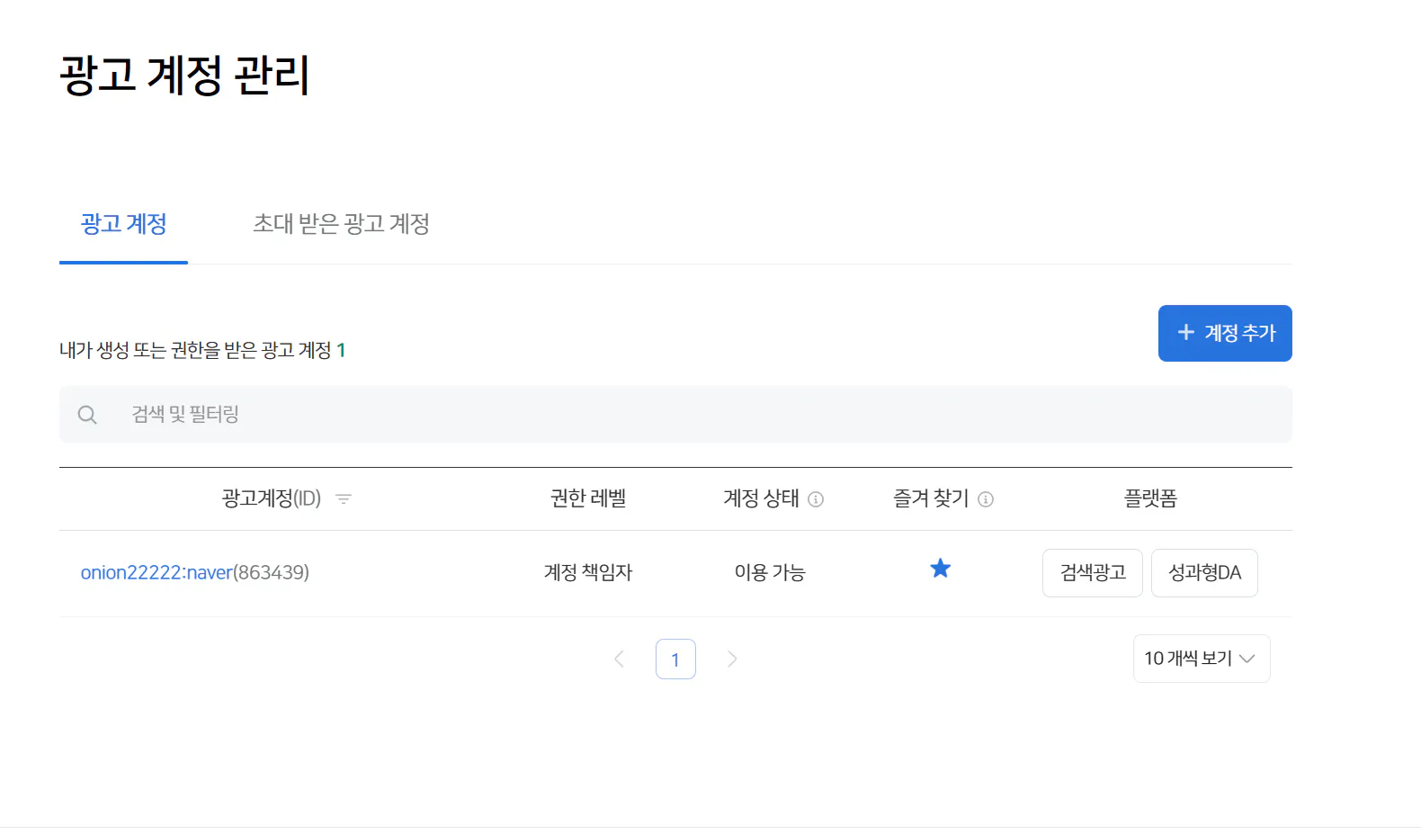Switch to the 광고 계정 tab

(x=123, y=224)
